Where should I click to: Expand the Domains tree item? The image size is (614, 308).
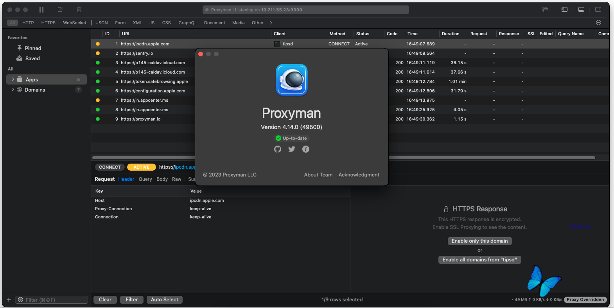13,90
